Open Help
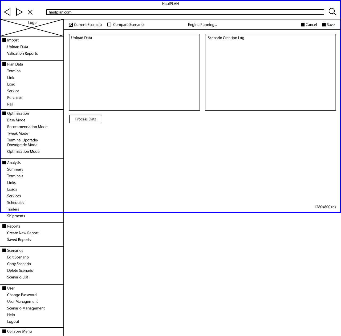This screenshot has height=336, width=341. (11, 315)
